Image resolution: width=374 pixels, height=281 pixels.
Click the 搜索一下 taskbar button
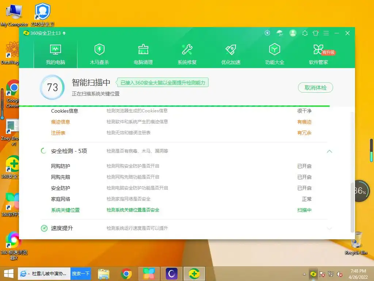pyautogui.click(x=81, y=274)
